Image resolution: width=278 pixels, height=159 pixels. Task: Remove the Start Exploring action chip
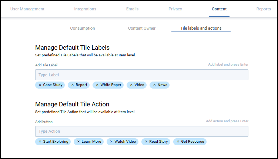pos(40,142)
